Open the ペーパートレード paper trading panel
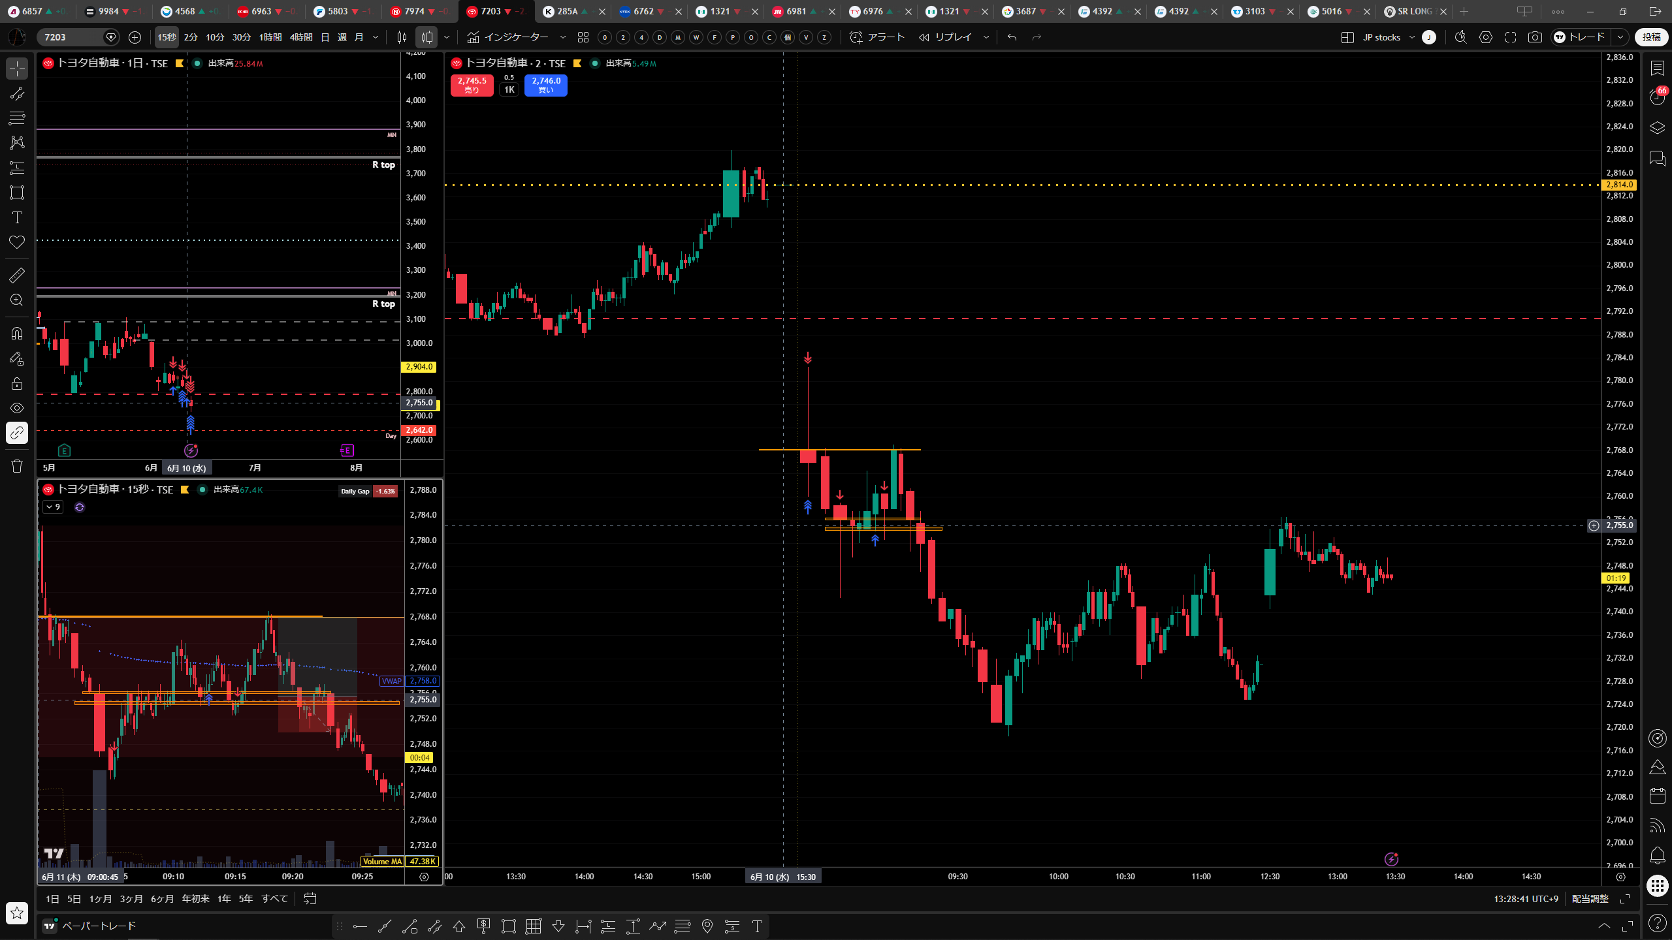 point(90,926)
